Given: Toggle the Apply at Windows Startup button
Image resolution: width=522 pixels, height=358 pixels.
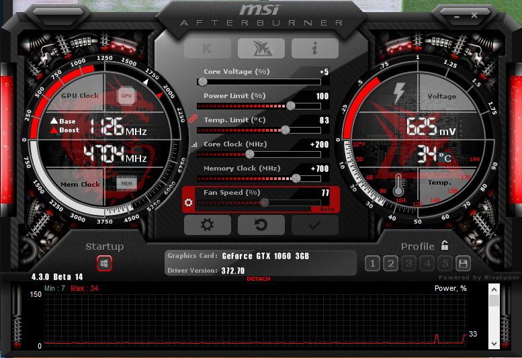Looking at the screenshot, I should pyautogui.click(x=104, y=264).
